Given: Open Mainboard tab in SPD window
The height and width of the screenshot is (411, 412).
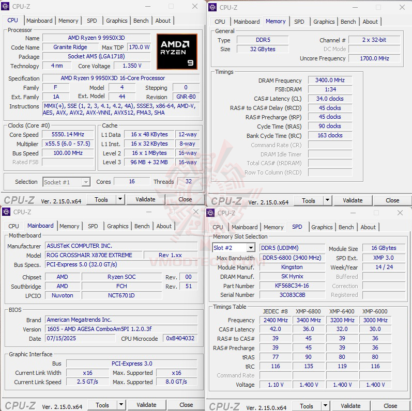Looking at the screenshot, I should [245, 227].
